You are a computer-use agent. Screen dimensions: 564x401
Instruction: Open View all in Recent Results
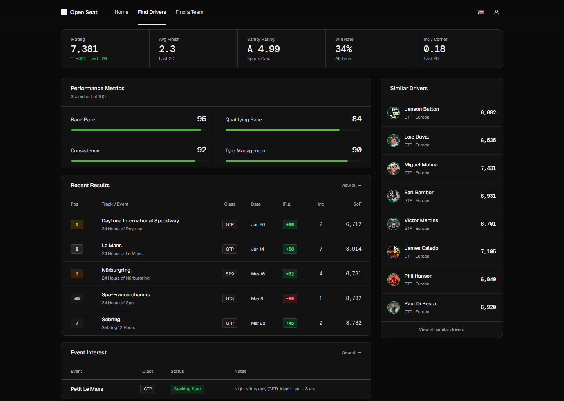(x=351, y=186)
